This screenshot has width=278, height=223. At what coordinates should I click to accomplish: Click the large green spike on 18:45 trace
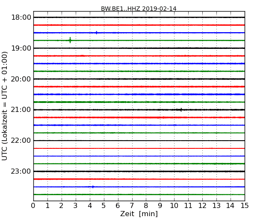pyautogui.click(x=70, y=40)
